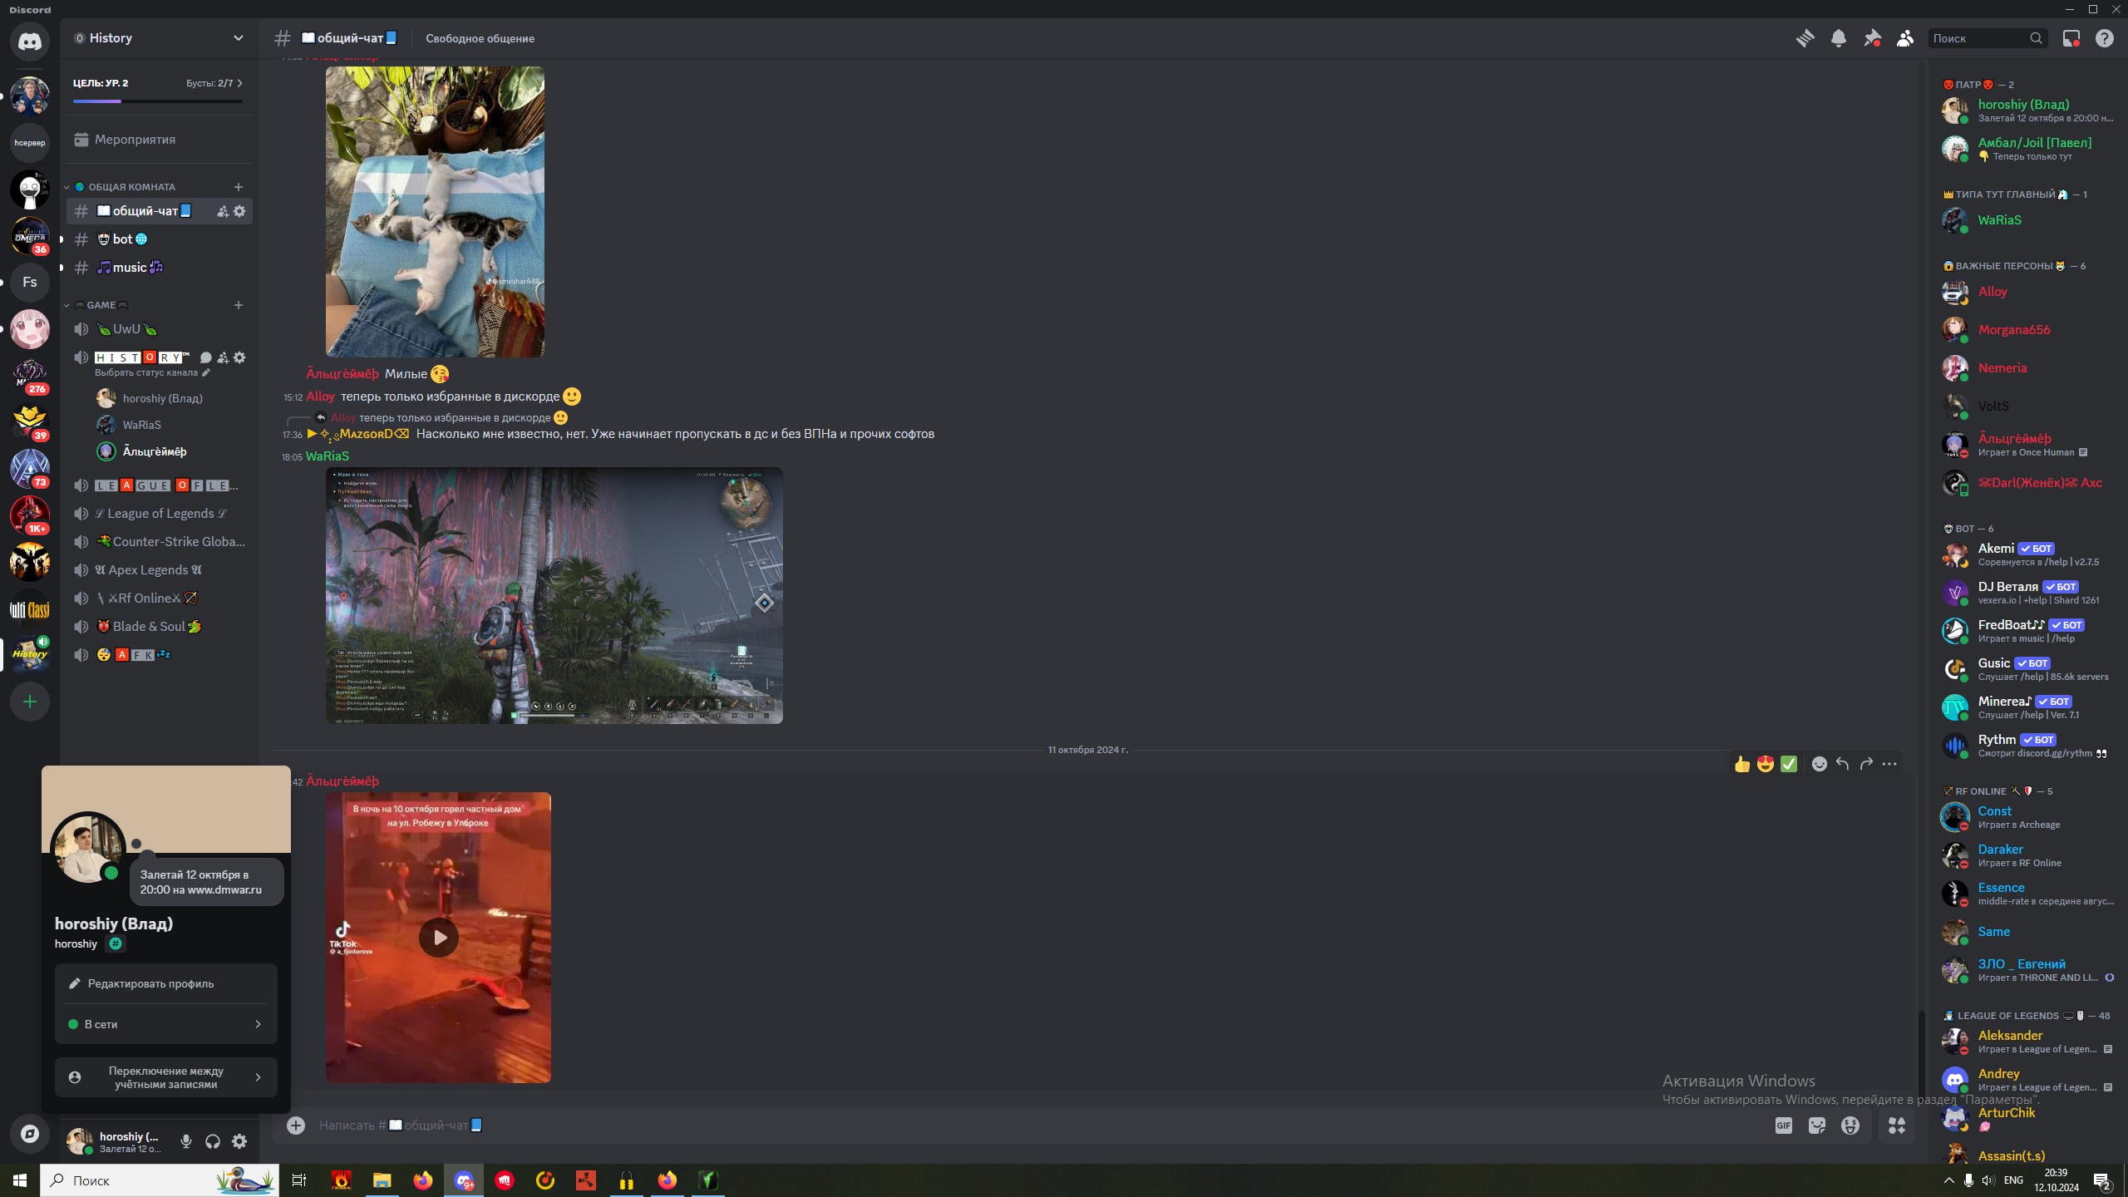Image resolution: width=2128 pixels, height=1197 pixels.
Task: Join the Apex Legends voice channel
Action: coord(158,570)
